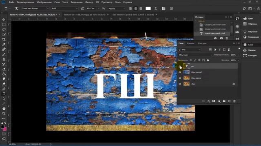261x146 pixels.
Task: Select the Фон копия 2 layer thumbnail
Action: point(186,72)
